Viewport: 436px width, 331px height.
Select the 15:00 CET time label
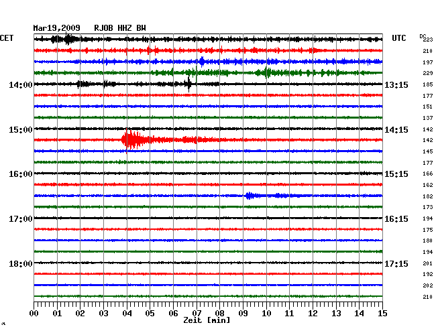pos(21,130)
